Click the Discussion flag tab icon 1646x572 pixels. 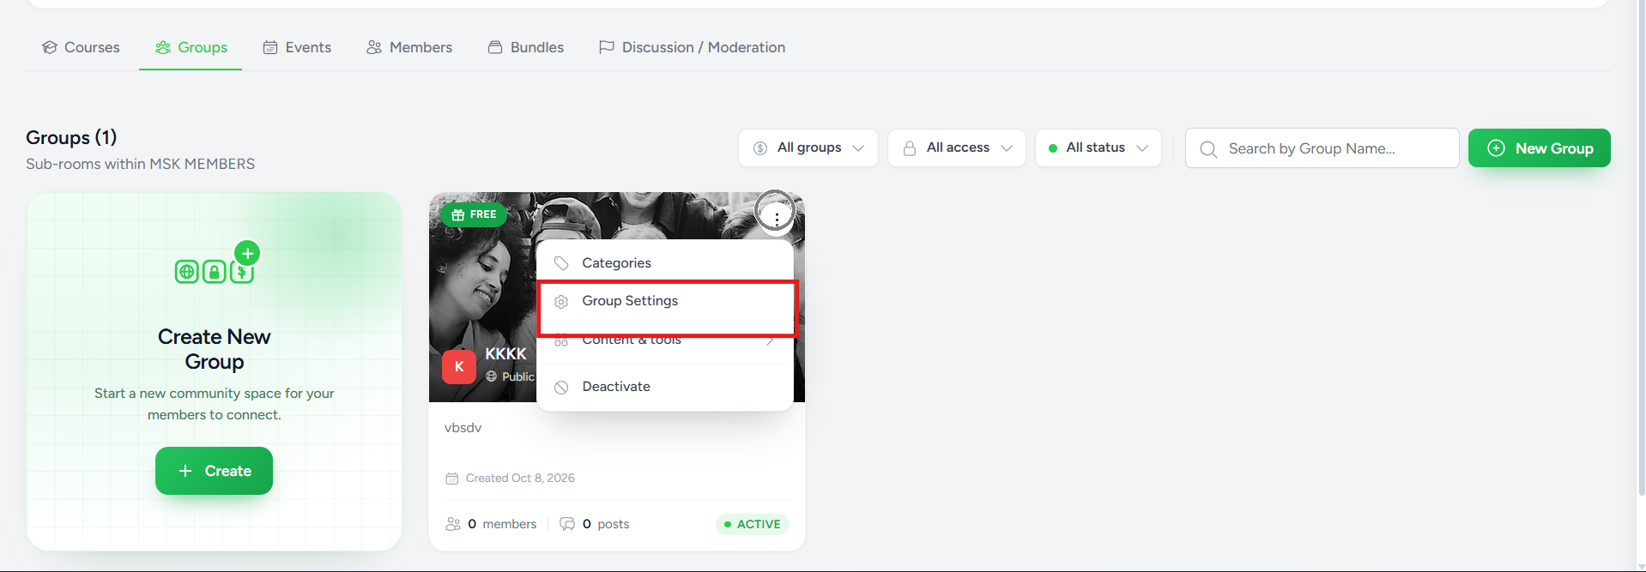click(x=607, y=47)
